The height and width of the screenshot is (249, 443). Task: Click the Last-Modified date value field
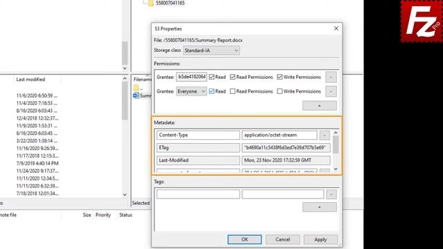(286, 160)
